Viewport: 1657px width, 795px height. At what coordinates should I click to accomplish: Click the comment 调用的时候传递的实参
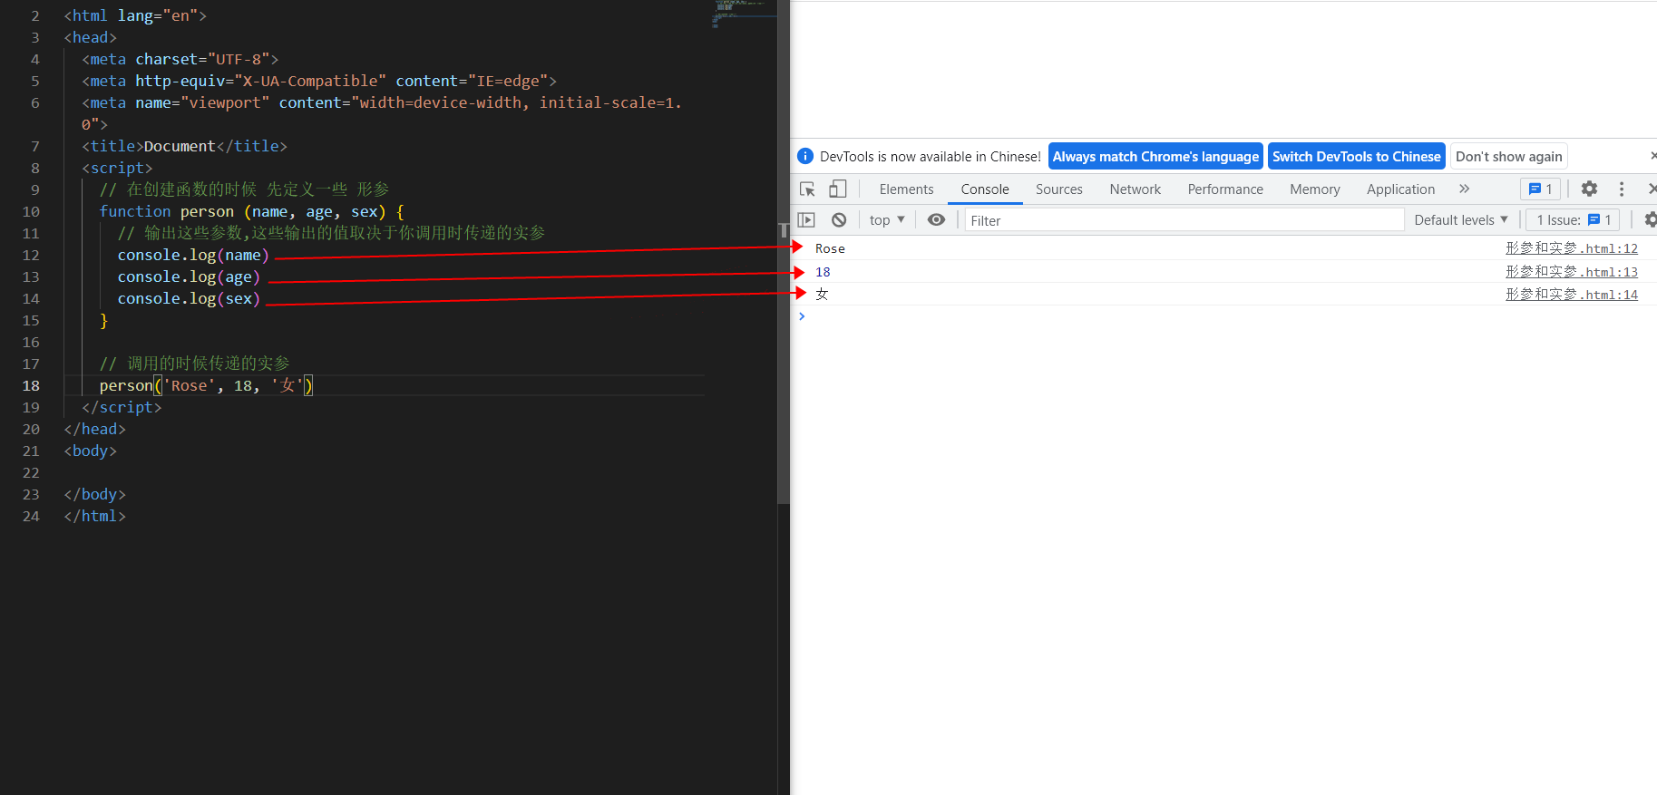click(x=194, y=364)
